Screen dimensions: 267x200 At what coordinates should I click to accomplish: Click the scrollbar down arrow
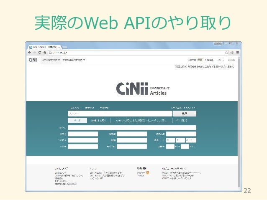tap(239, 189)
